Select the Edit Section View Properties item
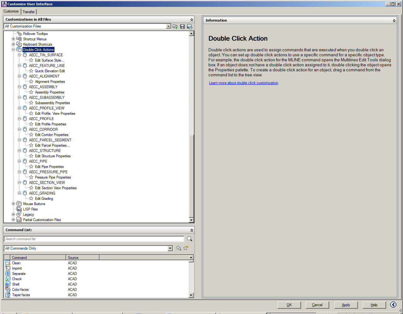 click(x=56, y=188)
